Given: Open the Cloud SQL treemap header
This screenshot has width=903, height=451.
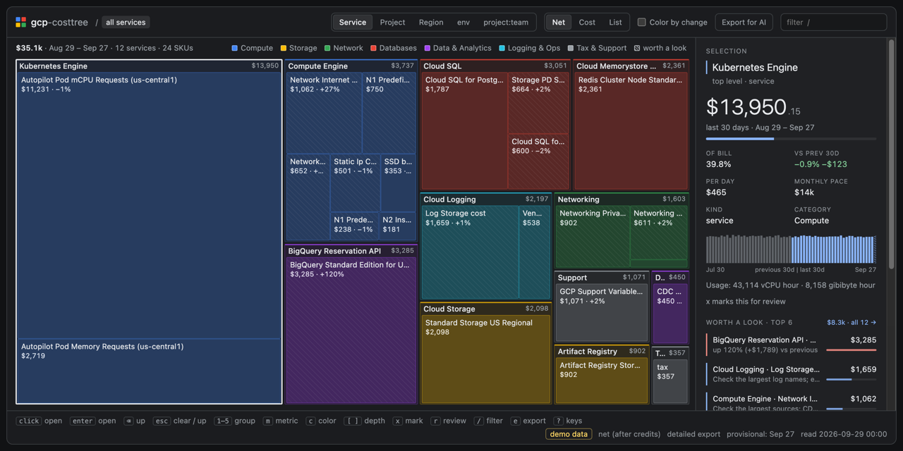Looking at the screenshot, I should coord(495,66).
